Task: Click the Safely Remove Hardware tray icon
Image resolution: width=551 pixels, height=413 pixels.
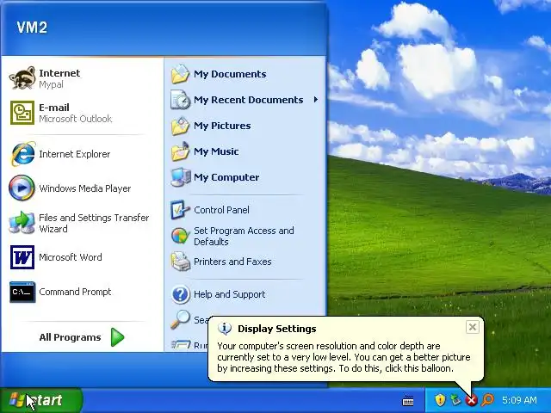Action: 455,399
